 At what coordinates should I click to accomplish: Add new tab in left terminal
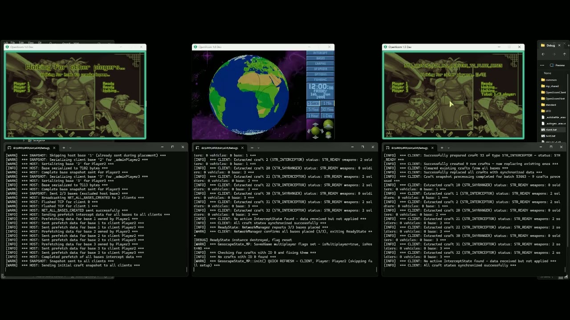64,148
